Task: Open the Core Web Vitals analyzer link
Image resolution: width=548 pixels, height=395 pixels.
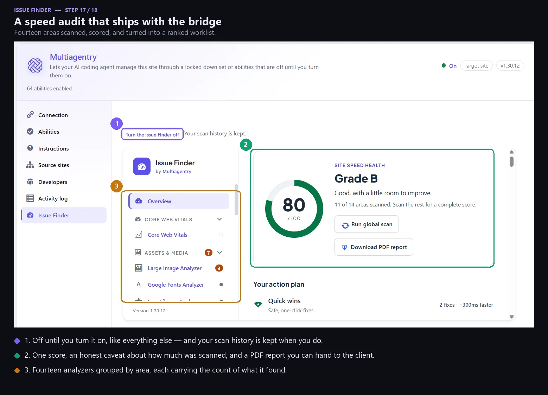Action: tap(167, 235)
